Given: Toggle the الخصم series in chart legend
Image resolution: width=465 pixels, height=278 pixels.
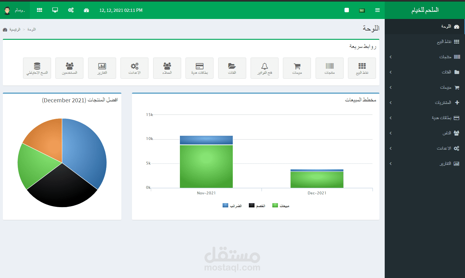Looking at the screenshot, I should (x=257, y=206).
